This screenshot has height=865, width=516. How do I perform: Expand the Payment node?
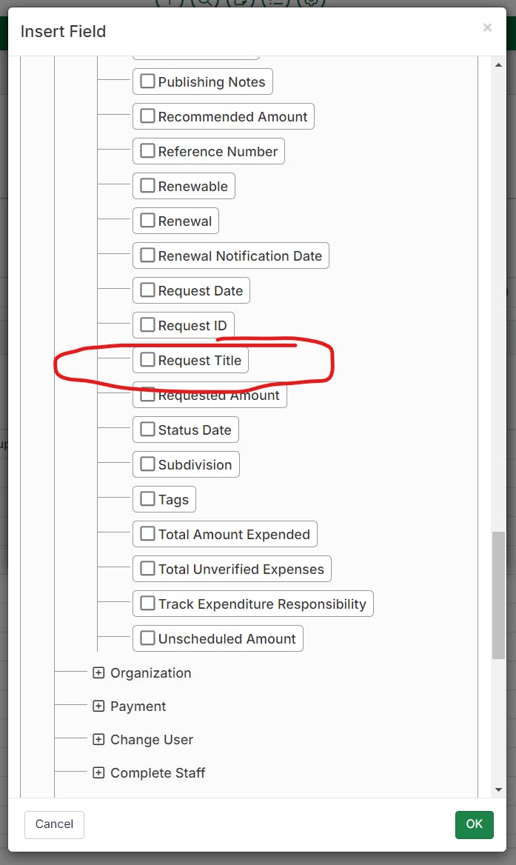(98, 707)
